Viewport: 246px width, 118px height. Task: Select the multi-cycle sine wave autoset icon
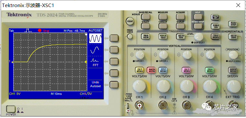pos(95,38)
